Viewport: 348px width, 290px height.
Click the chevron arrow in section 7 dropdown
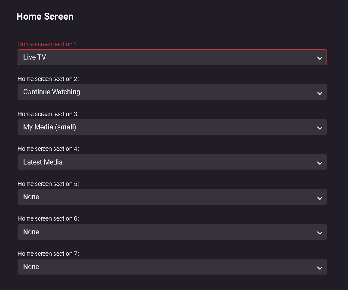click(x=319, y=267)
